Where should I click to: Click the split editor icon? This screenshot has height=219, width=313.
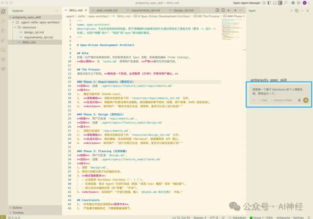223,10
